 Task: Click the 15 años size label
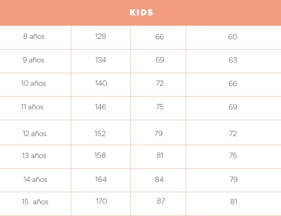(x=35, y=202)
